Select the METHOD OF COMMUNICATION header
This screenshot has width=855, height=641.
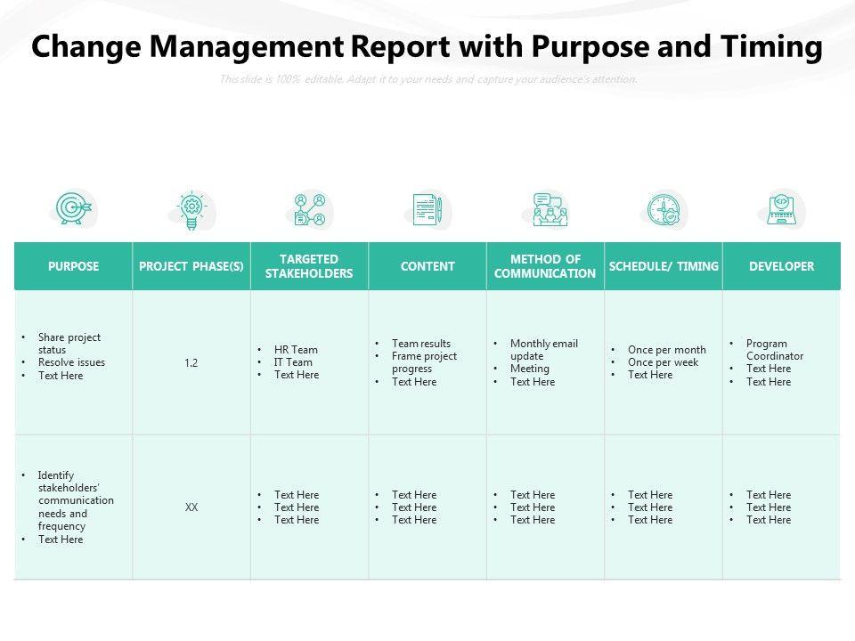pos(545,266)
